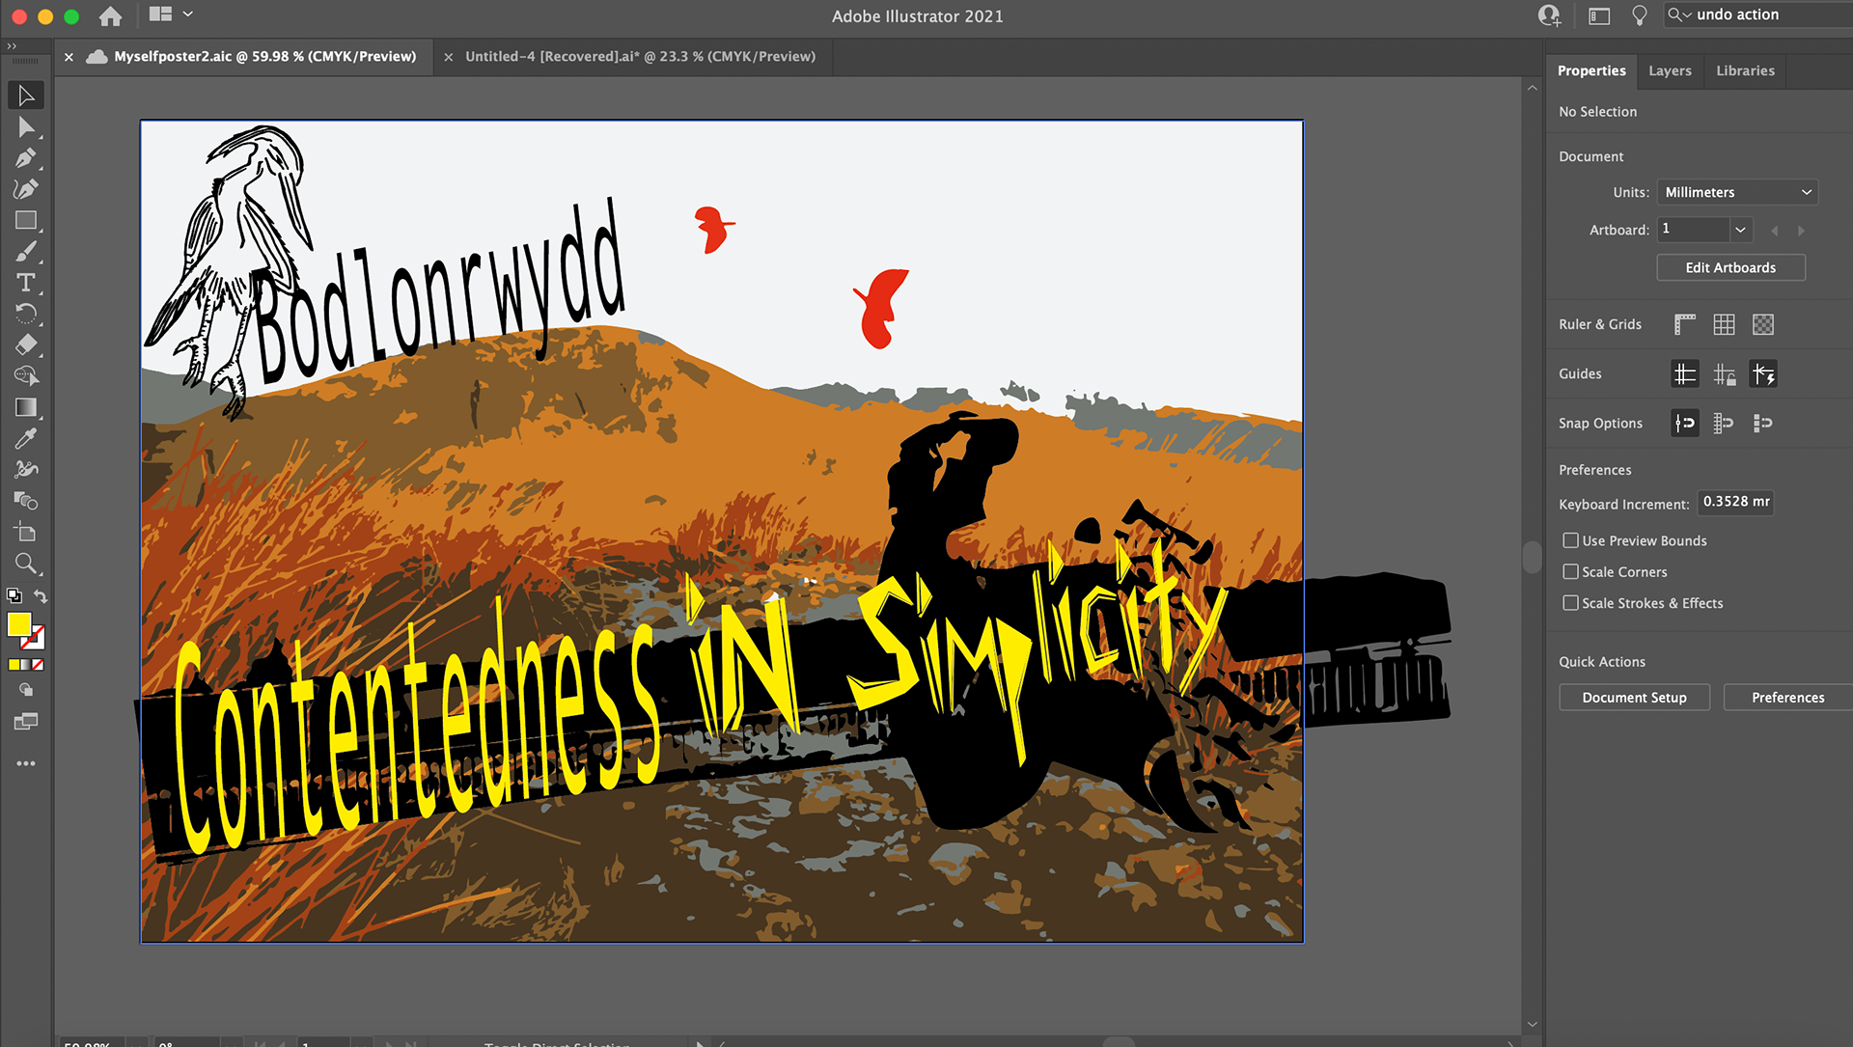Enable Scale Strokes & Effects checkbox
This screenshot has width=1853, height=1047.
pyautogui.click(x=1570, y=602)
